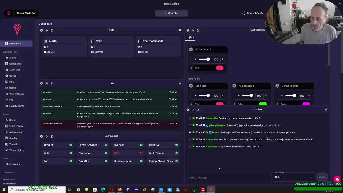The image size is (343, 193).
Task: Open Firefox from the taskbar
Action: [120, 190]
